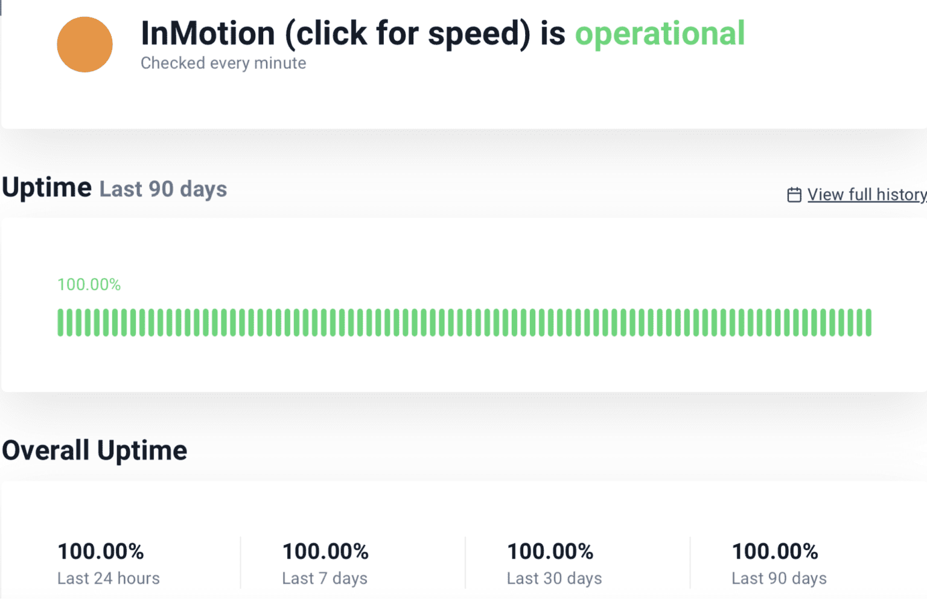Click the orange status indicator circle
The image size is (927, 599).
pyautogui.click(x=84, y=45)
